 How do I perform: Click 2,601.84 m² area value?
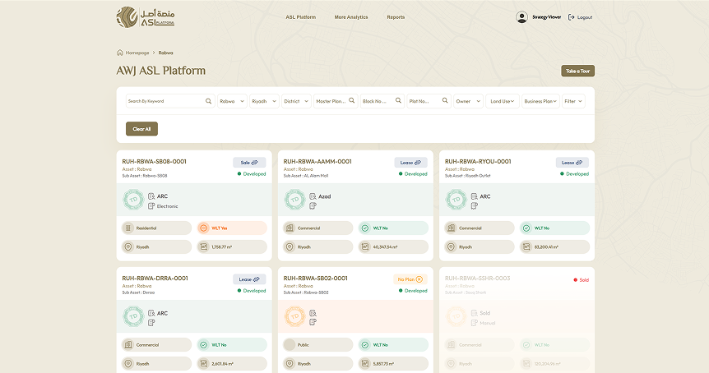(x=223, y=363)
